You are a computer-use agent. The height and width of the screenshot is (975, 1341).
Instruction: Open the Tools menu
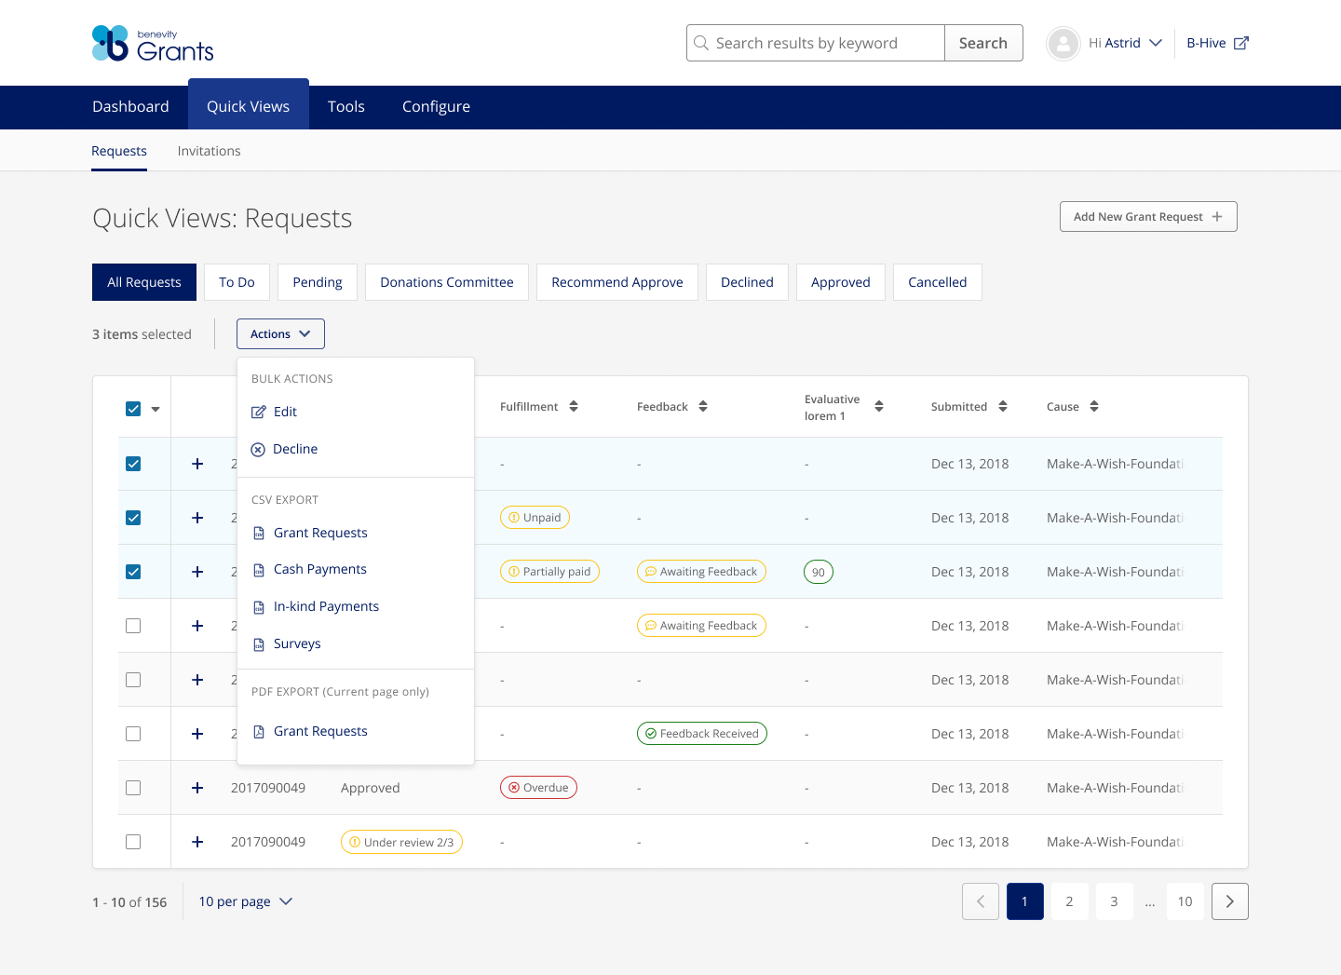click(345, 106)
